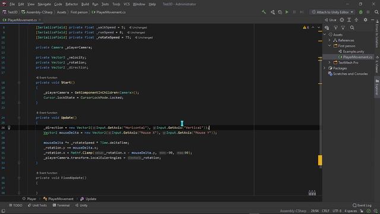The height and width of the screenshot is (214, 380).
Task: Expand the References node
Action: tap(330, 40)
